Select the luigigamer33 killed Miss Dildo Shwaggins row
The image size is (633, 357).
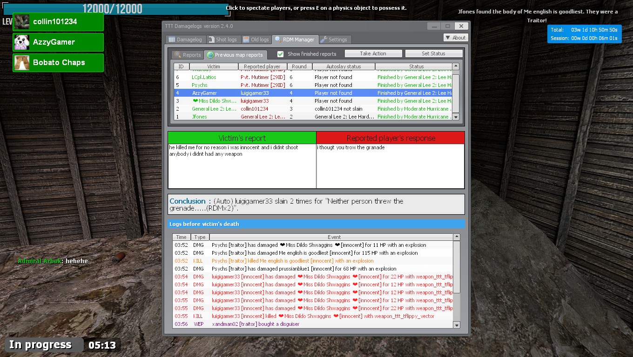pos(313,316)
